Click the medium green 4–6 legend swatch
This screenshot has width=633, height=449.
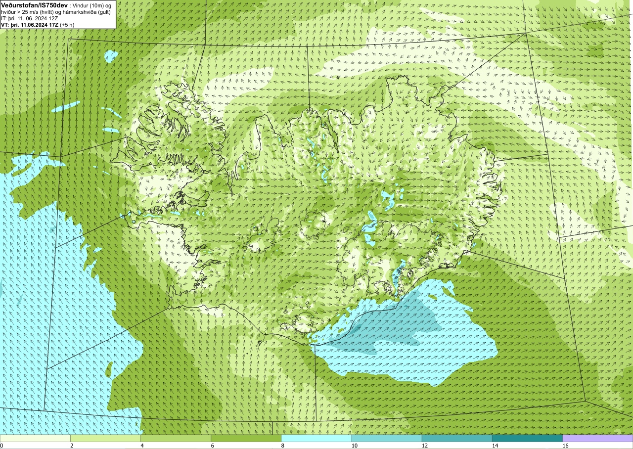point(176,438)
